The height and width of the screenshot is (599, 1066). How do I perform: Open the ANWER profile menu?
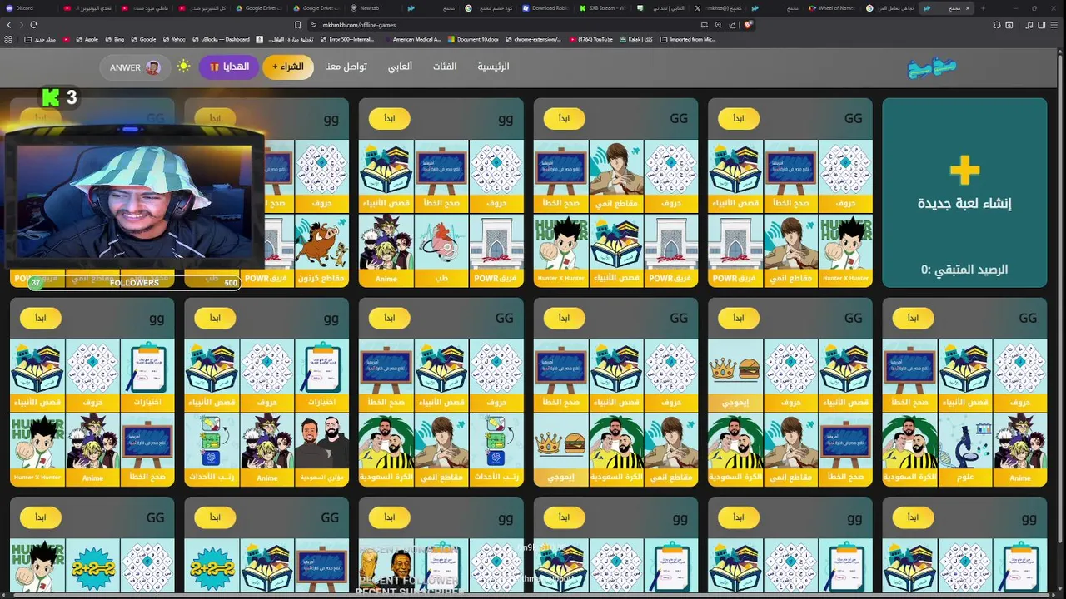click(135, 67)
